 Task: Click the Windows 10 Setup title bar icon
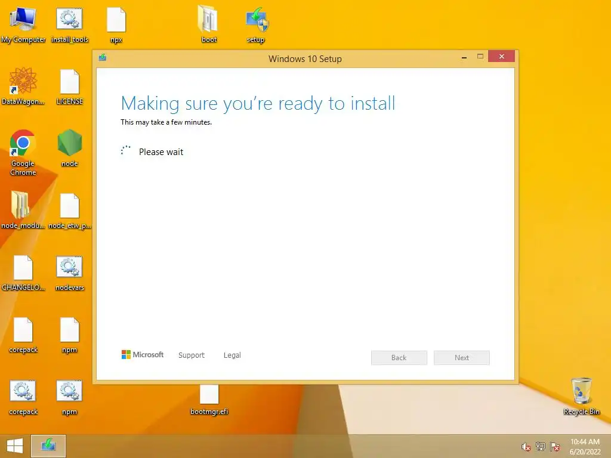(x=103, y=58)
